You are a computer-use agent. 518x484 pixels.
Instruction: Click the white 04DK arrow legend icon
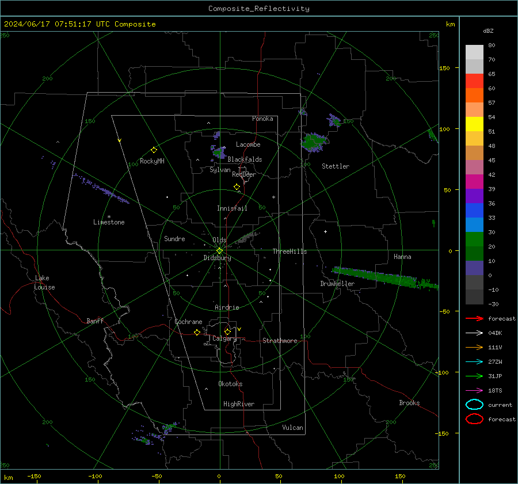(x=474, y=333)
